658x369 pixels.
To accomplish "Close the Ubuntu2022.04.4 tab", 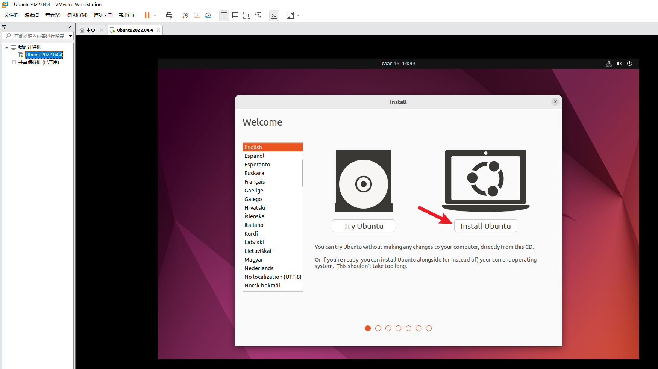I will point(159,30).
